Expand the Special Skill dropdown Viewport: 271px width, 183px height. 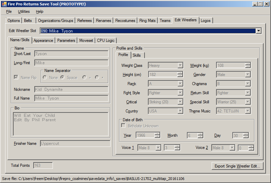point(248,102)
